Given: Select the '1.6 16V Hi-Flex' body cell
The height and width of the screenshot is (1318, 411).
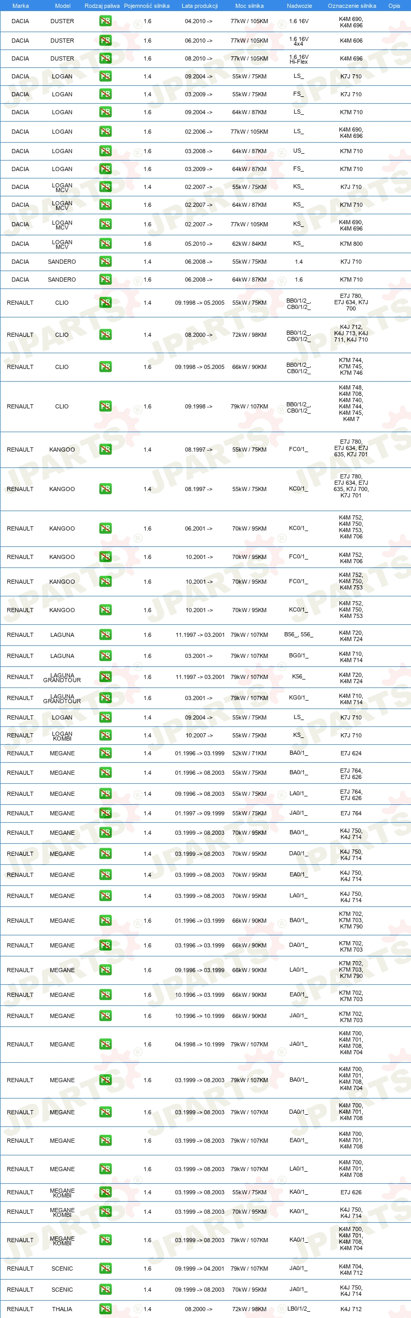Looking at the screenshot, I should [x=299, y=59].
